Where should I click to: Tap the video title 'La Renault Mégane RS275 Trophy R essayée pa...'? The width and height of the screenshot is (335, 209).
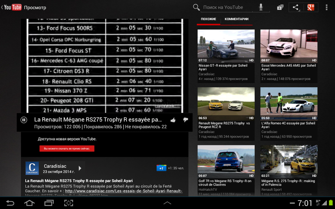coord(98,119)
